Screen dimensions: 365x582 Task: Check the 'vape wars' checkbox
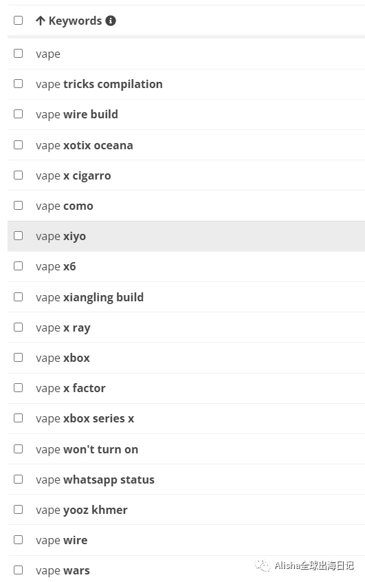click(x=18, y=570)
